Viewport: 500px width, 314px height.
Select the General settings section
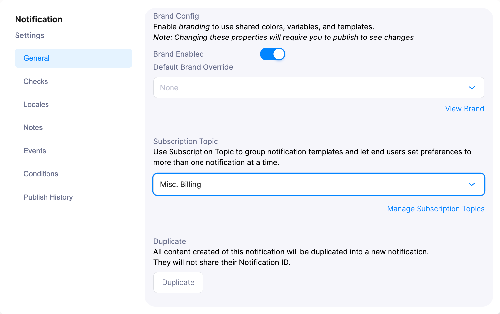(x=36, y=58)
